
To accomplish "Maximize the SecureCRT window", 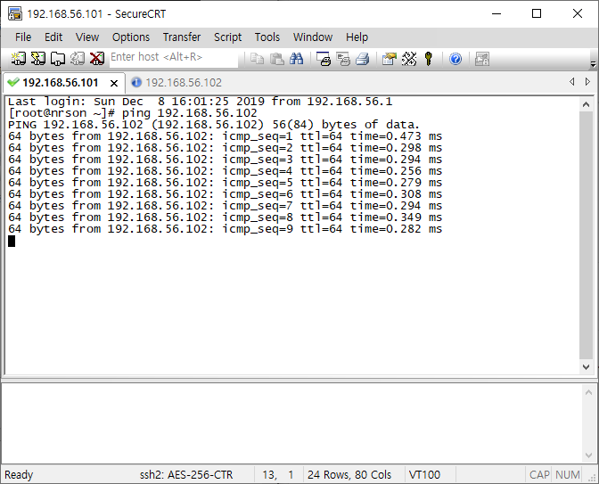I will tap(537, 13).
